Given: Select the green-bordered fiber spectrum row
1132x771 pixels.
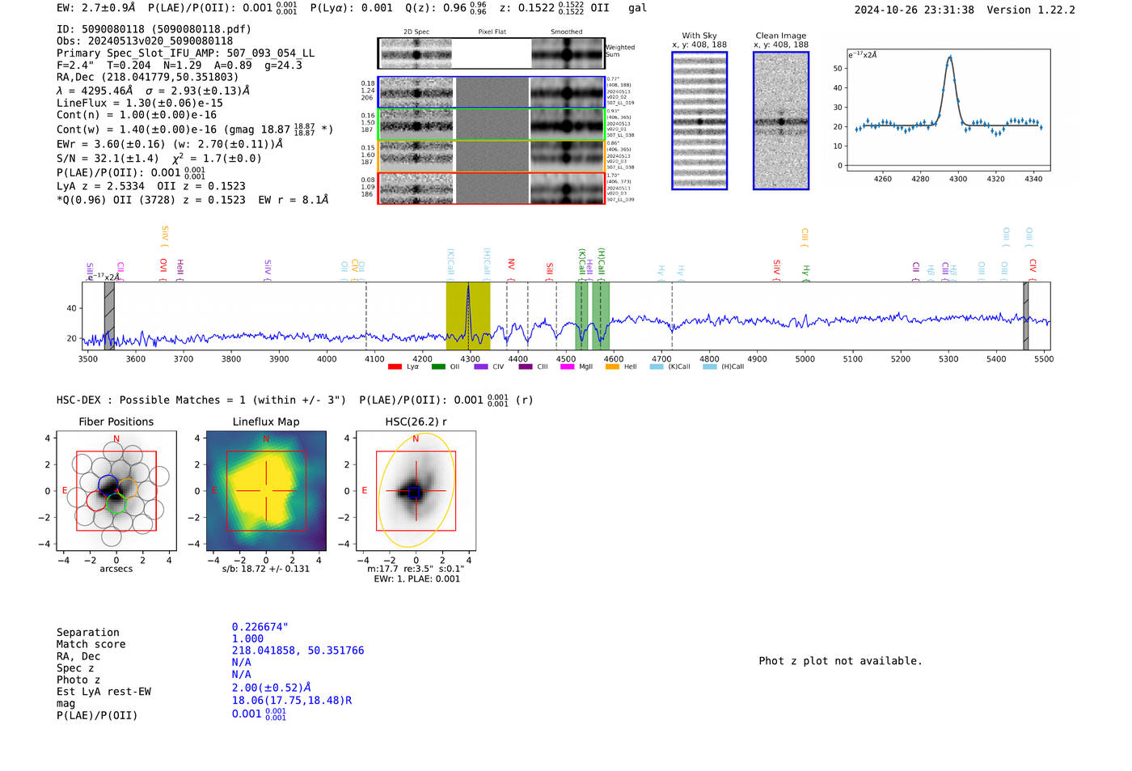Looking at the screenshot, I should 491,125.
